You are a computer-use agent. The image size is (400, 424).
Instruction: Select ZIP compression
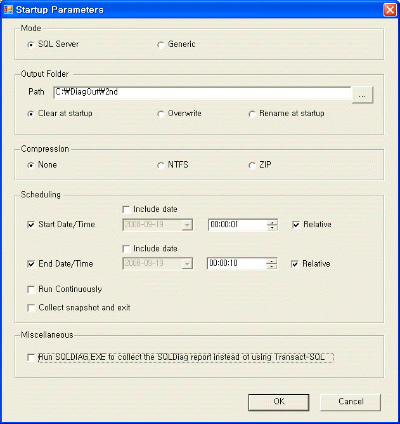click(x=252, y=165)
